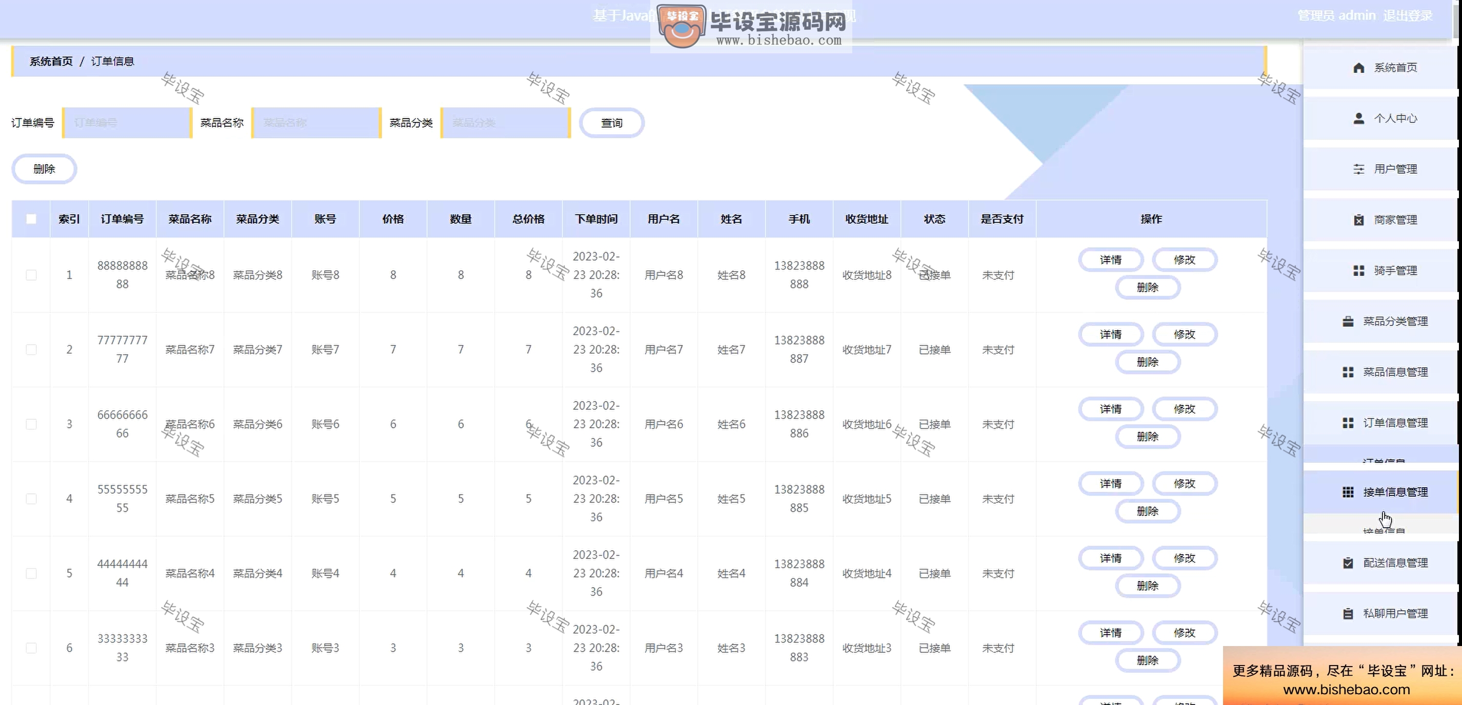1462x705 pixels.
Task: Click the 商家管理 clipboard icon
Action: coord(1359,219)
